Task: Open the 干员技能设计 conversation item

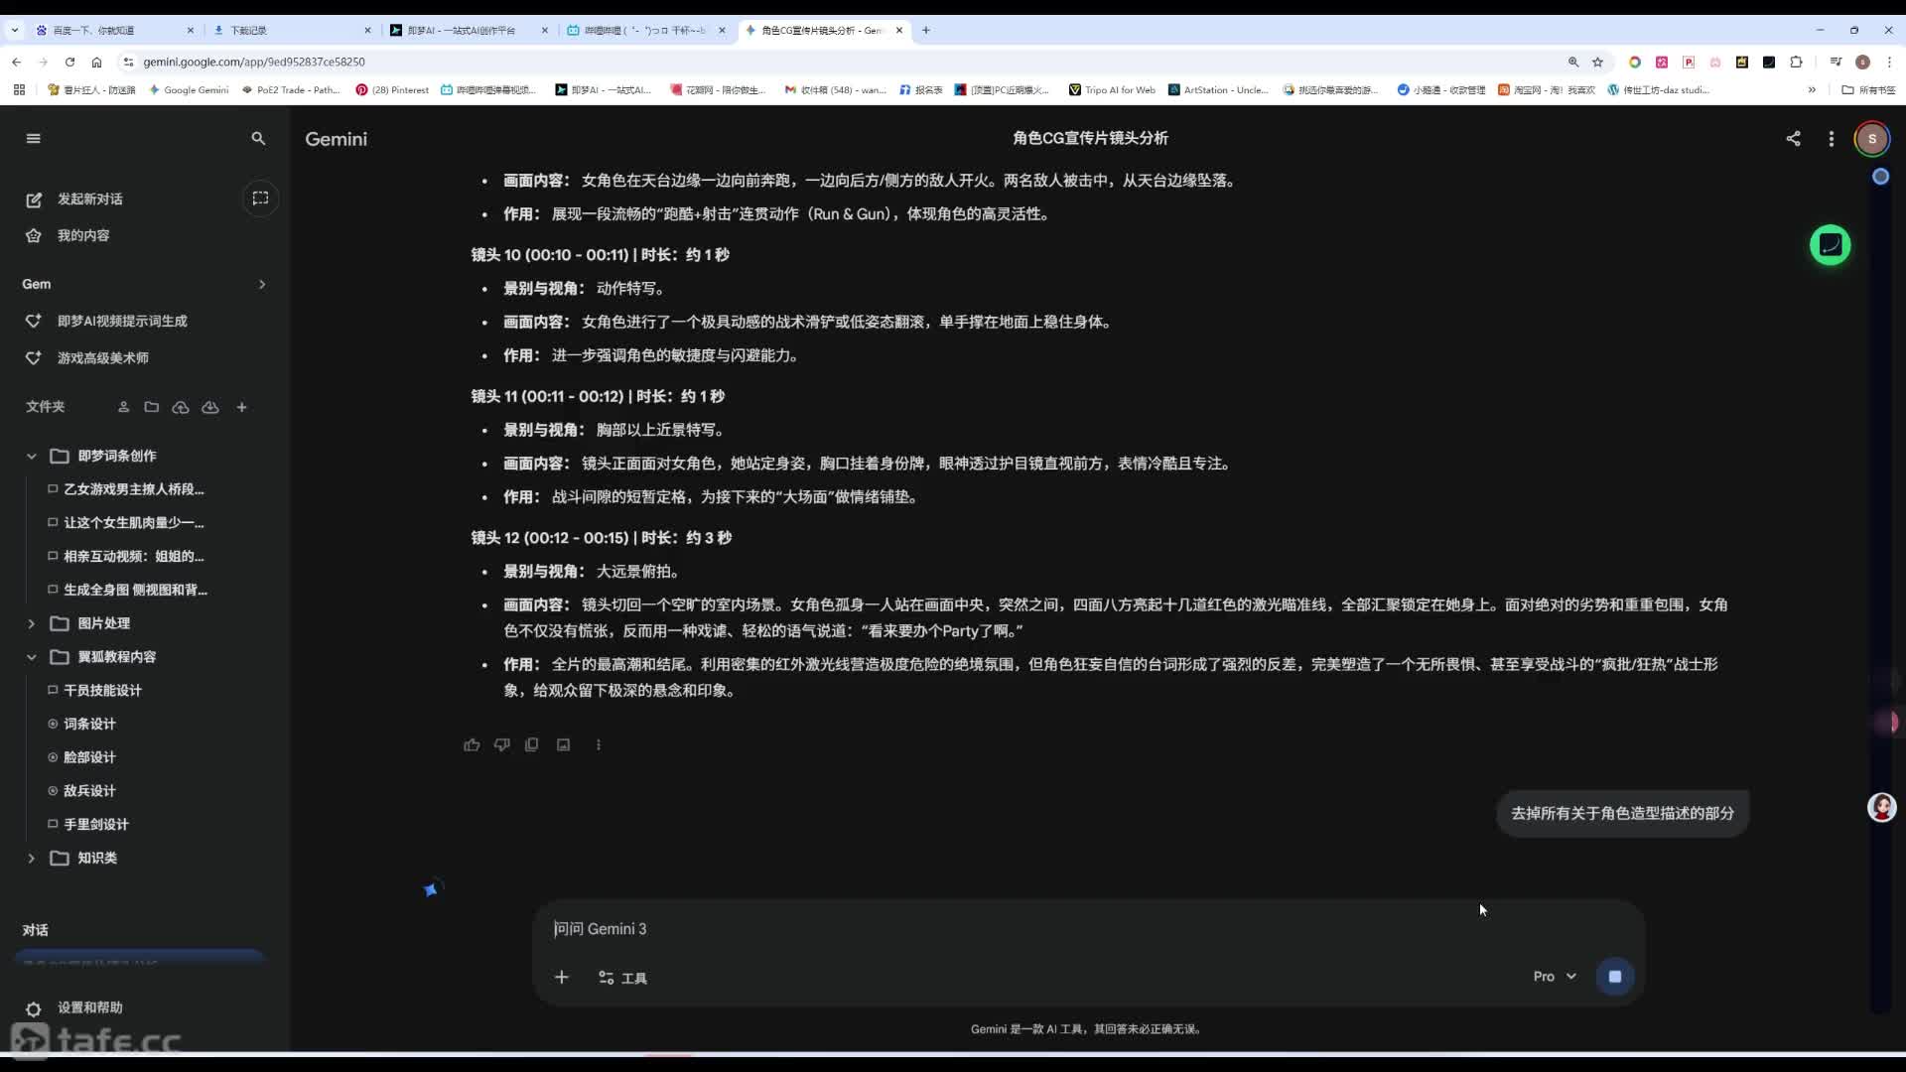Action: [102, 691]
